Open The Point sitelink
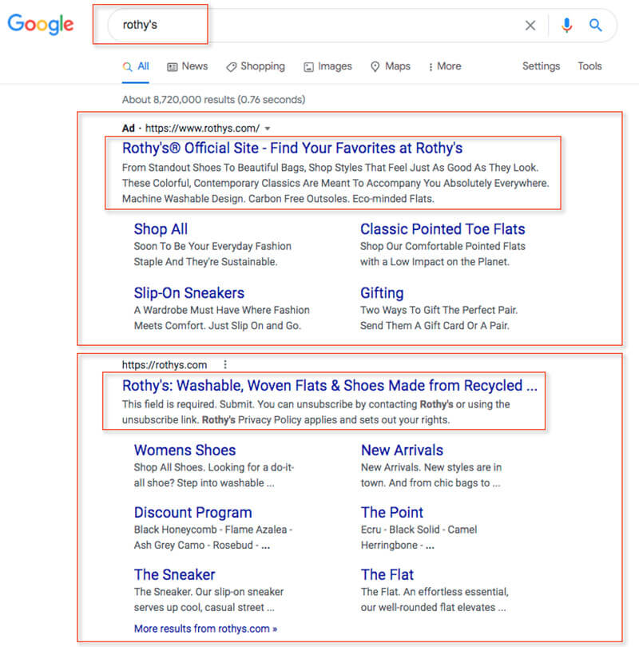The width and height of the screenshot is (639, 647). point(392,513)
